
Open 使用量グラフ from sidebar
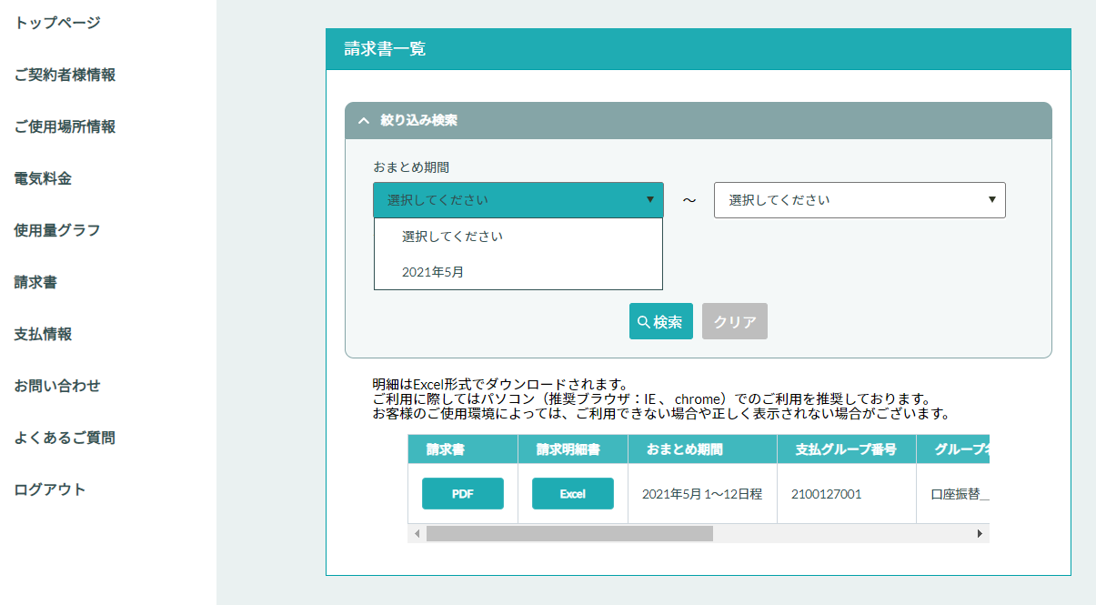pyautogui.click(x=57, y=230)
